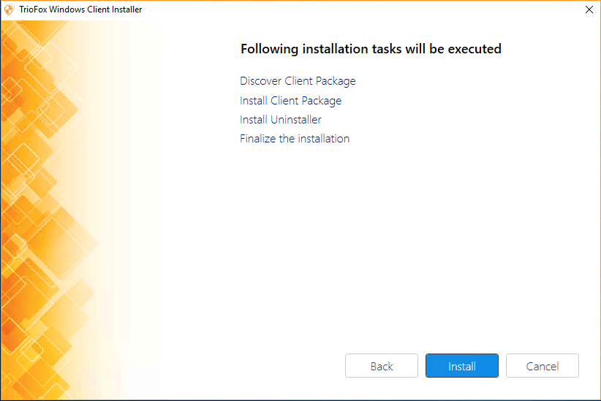This screenshot has width=601, height=401.
Task: Click the word 'executed' in the heading
Action: [475, 49]
